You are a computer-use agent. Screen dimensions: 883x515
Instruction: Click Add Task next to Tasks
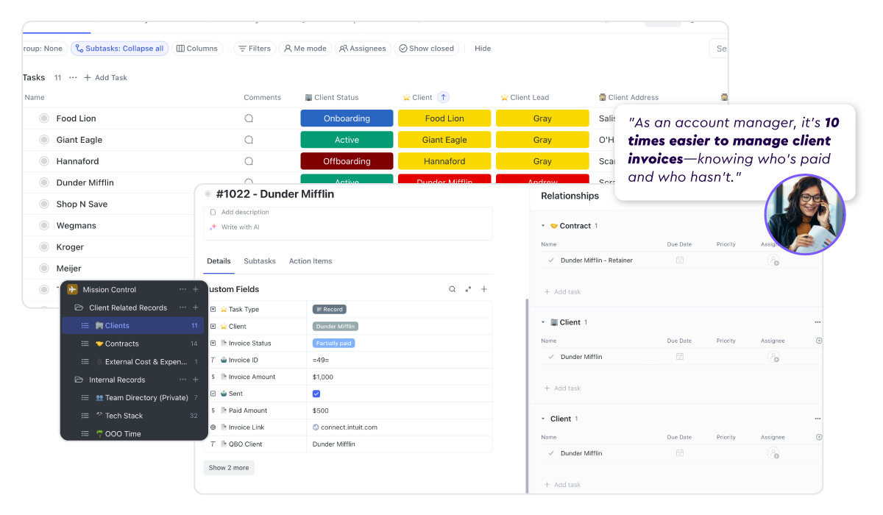[x=105, y=77]
